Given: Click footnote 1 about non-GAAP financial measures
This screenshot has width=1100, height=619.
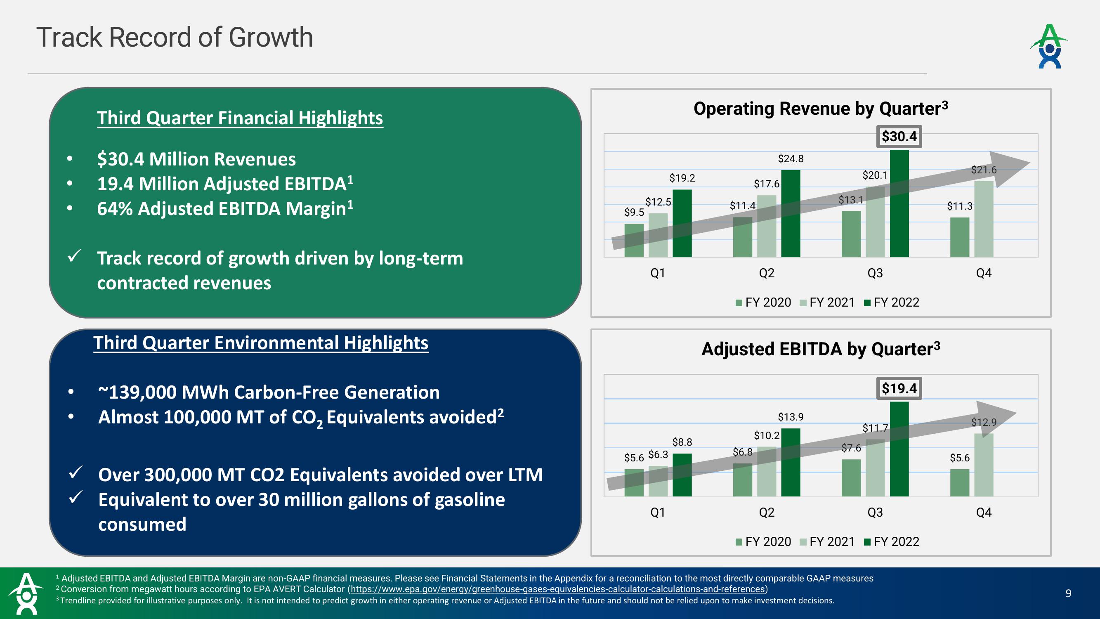Looking at the screenshot, I should pos(465,579).
